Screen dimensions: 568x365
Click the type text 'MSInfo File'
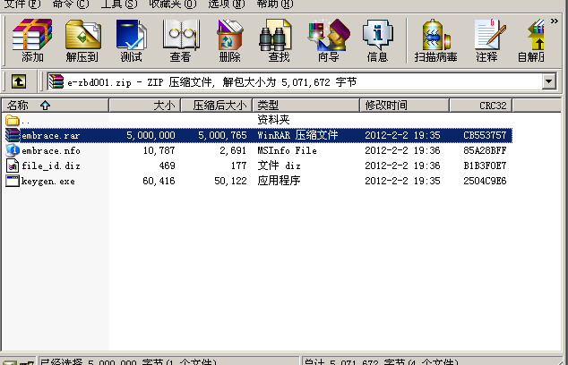287,150
